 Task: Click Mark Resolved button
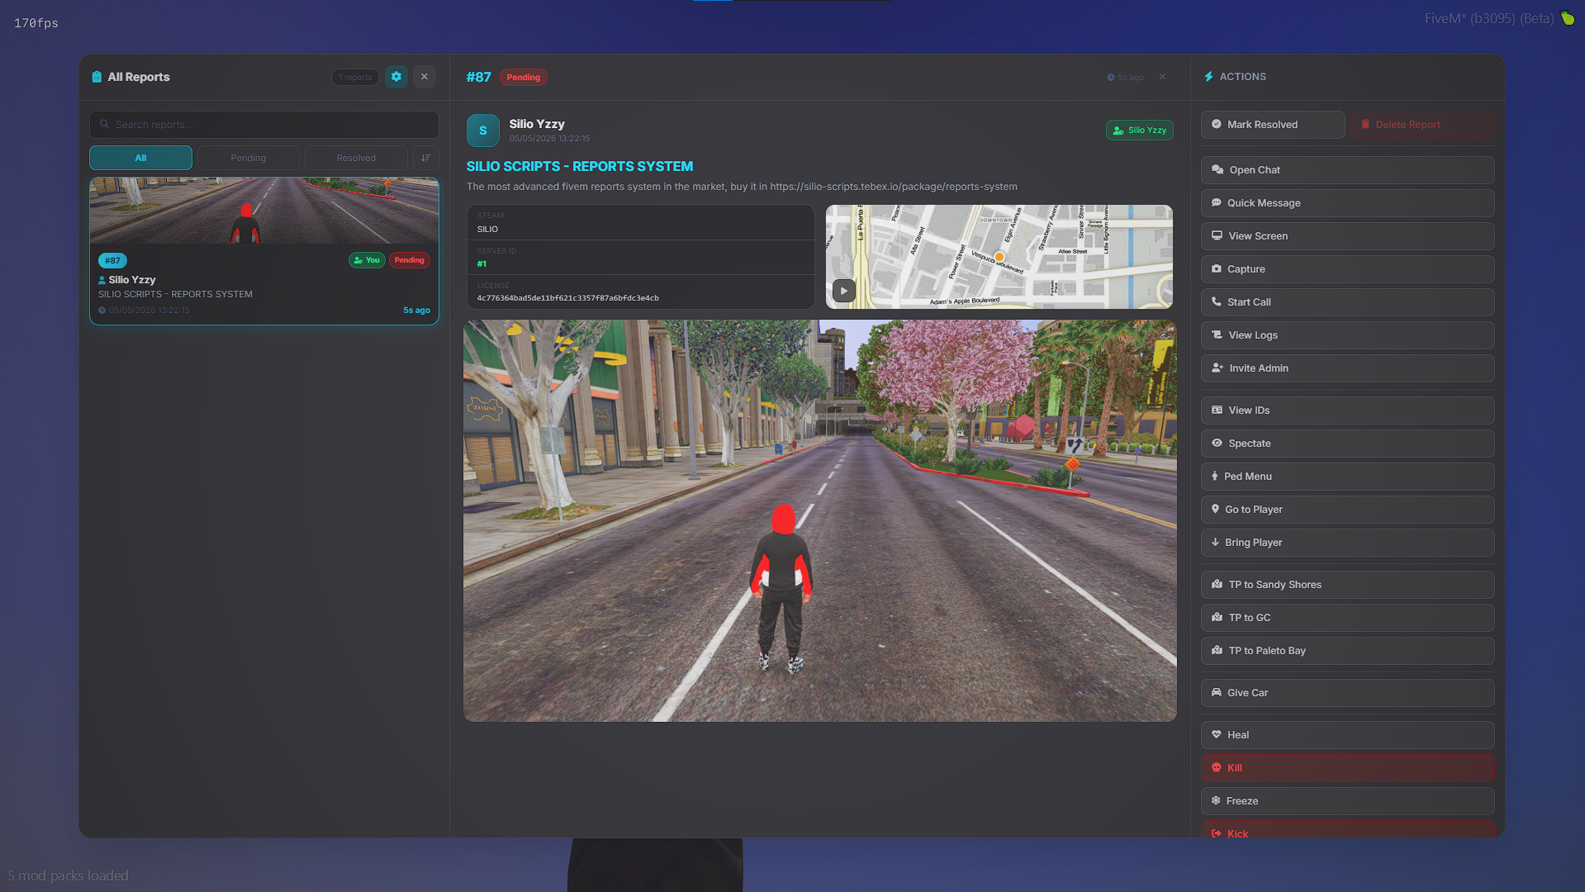click(1273, 125)
